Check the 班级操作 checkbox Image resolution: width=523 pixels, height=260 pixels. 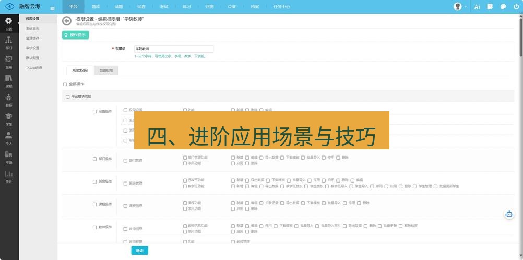(94, 182)
